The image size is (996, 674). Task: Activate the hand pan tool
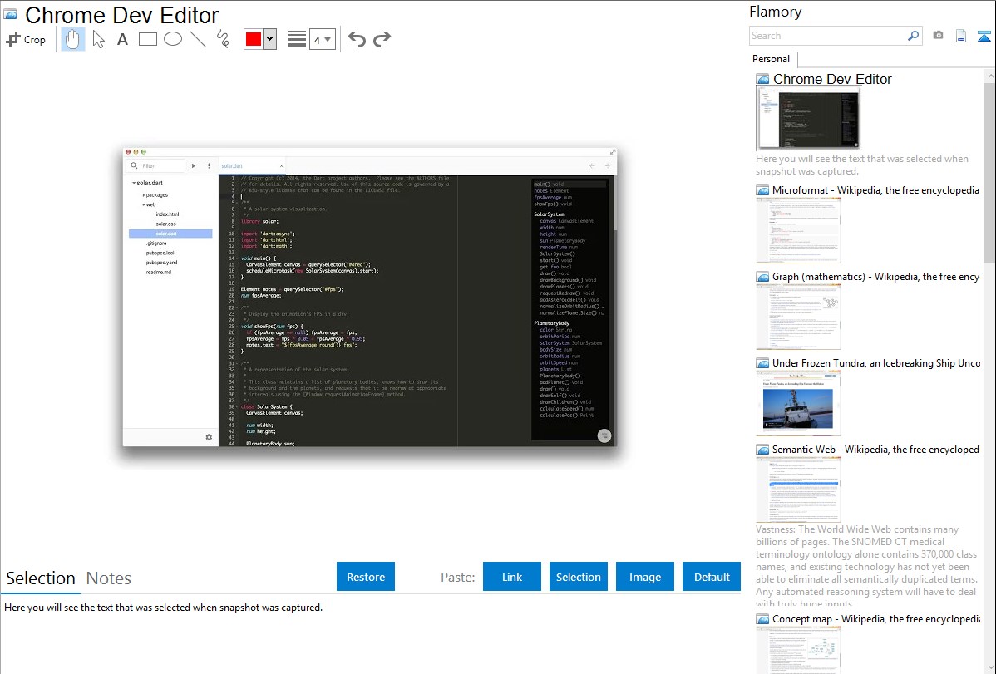pos(73,39)
